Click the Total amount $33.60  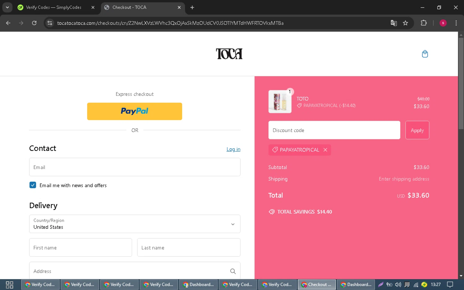tap(418, 195)
